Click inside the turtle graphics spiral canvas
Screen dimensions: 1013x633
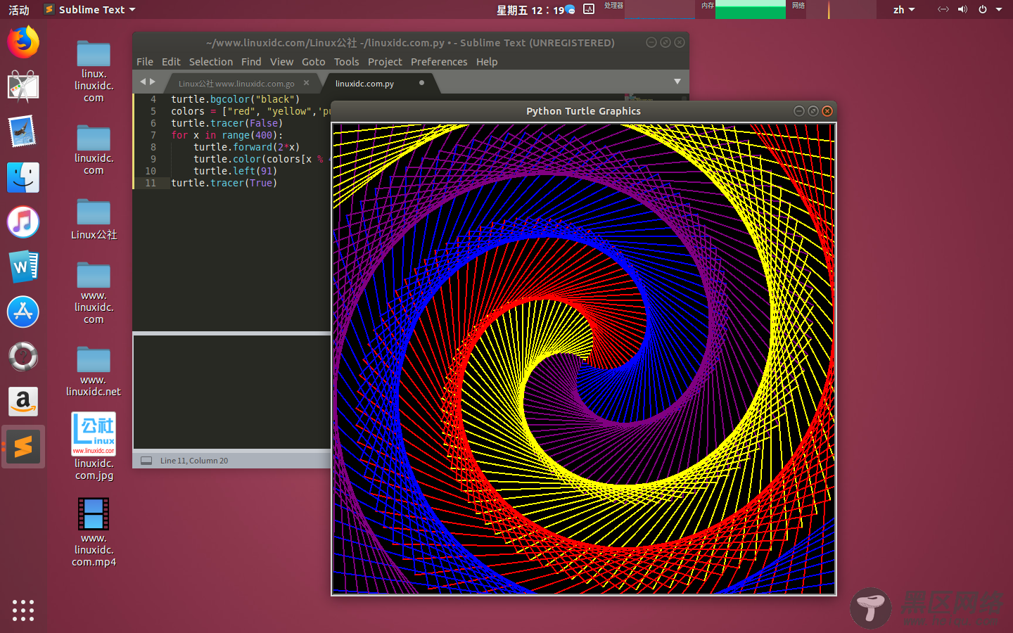tap(584, 359)
